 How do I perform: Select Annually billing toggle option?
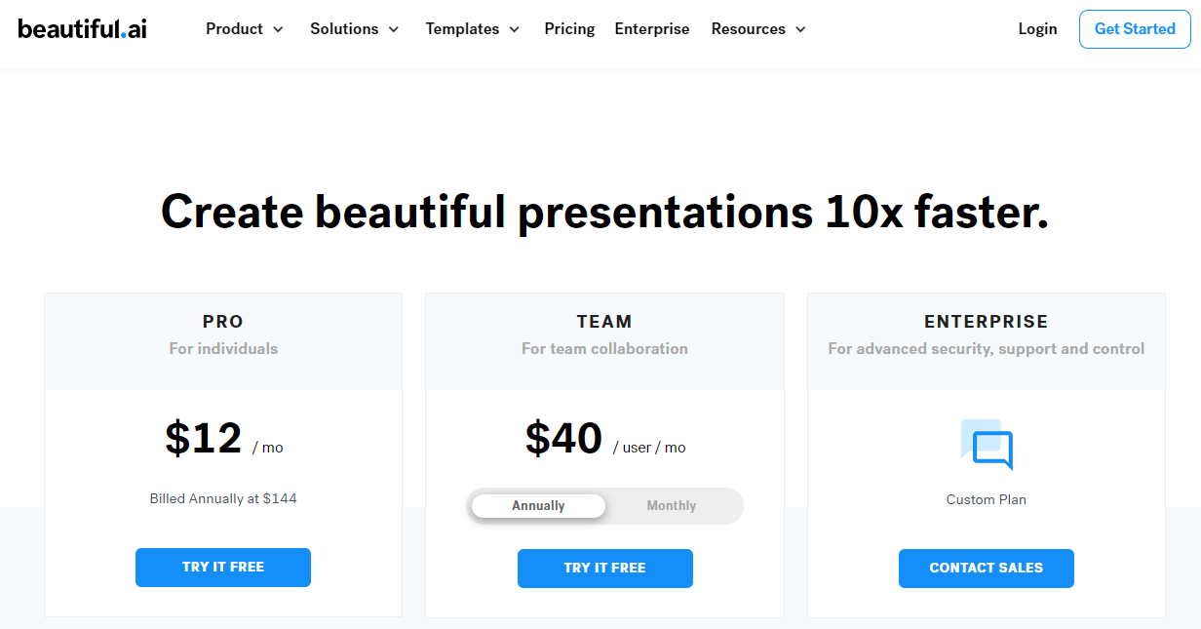(x=538, y=506)
